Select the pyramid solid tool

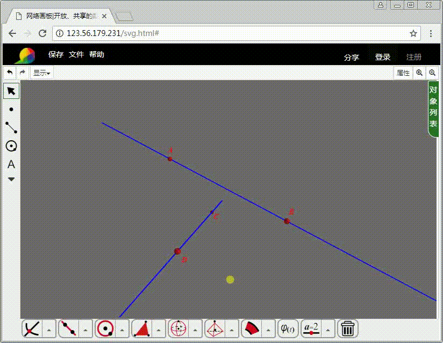(215, 328)
